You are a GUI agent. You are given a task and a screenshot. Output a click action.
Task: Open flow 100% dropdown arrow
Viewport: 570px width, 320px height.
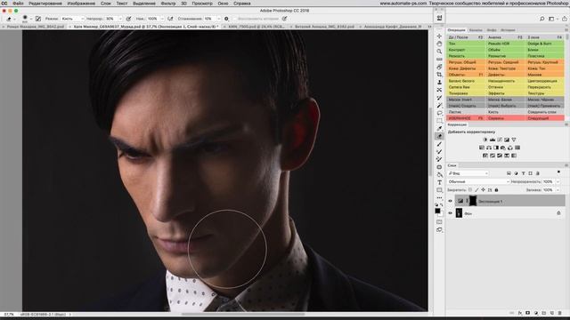click(x=162, y=19)
